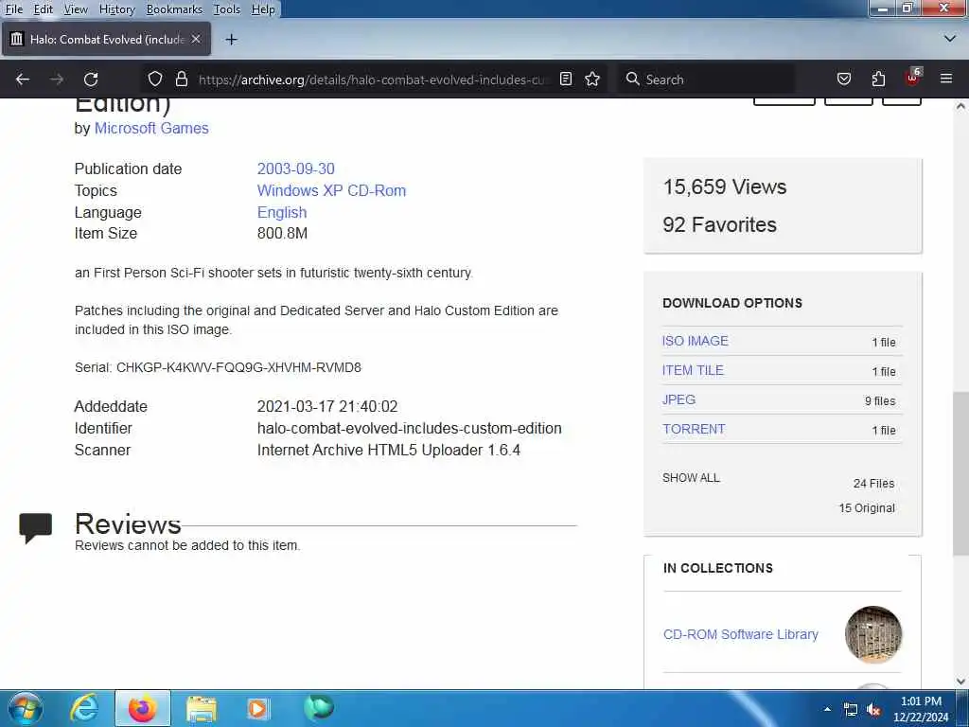Open Windows Explorer from taskbar
969x727 pixels.
pos(201,708)
